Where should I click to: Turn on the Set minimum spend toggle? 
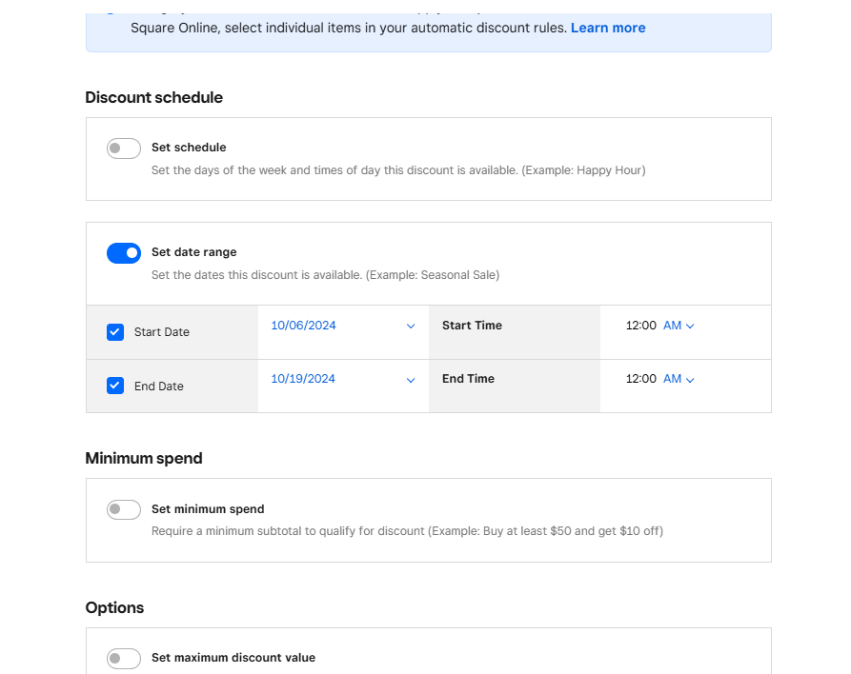point(124,509)
